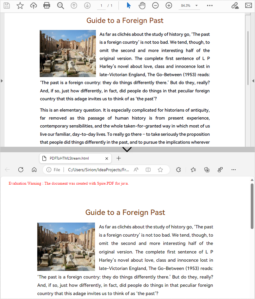Activate the Selection arrow tool
The width and height of the screenshot is (255, 299).
129,5
